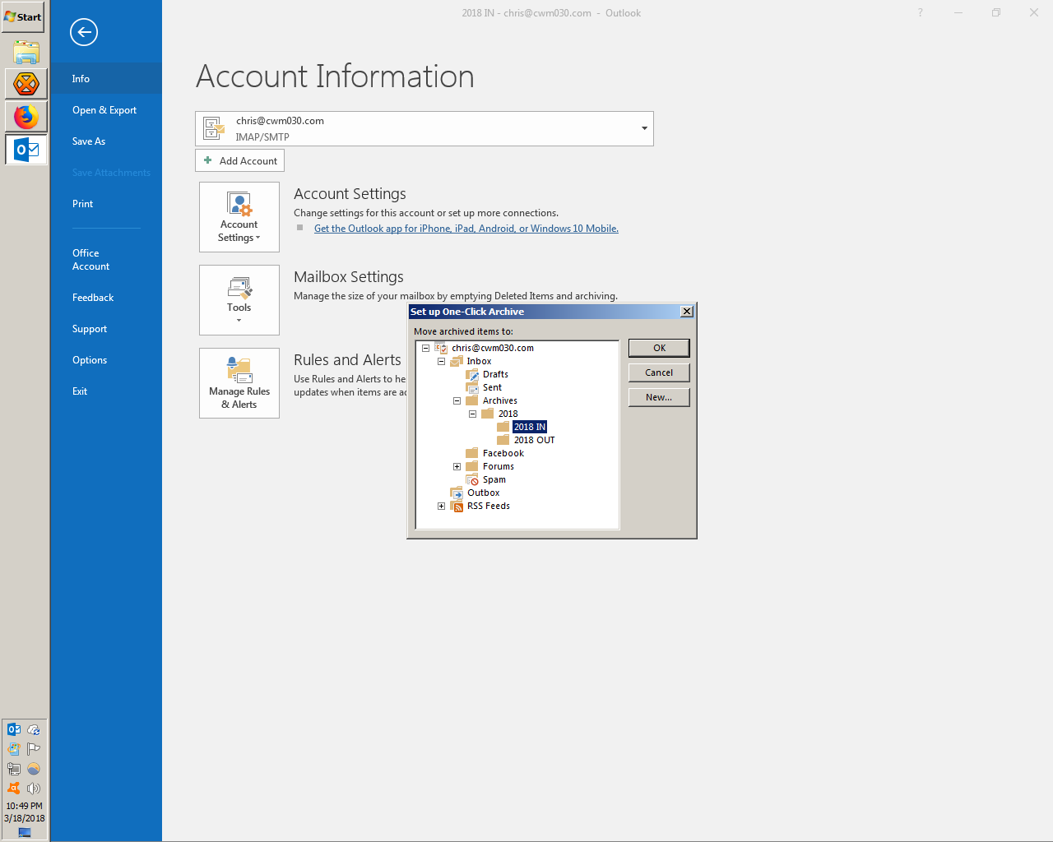
Task: Select the Spam folder
Action: coord(494,479)
